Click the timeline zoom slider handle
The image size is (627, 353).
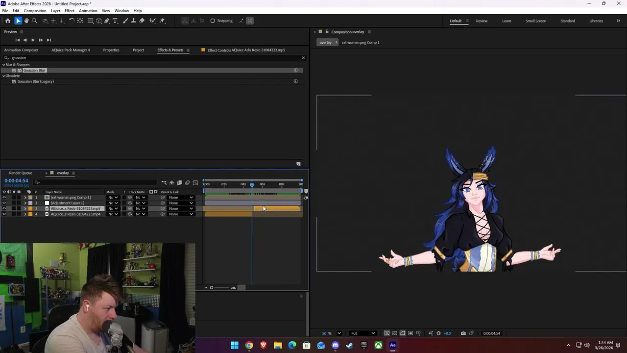212,288
